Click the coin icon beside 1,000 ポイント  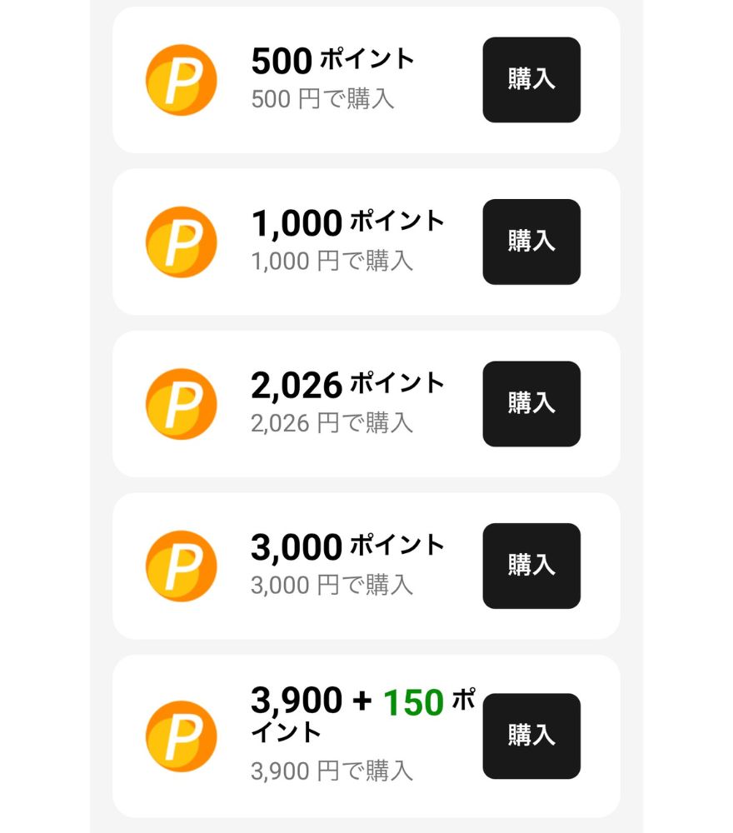(x=181, y=242)
